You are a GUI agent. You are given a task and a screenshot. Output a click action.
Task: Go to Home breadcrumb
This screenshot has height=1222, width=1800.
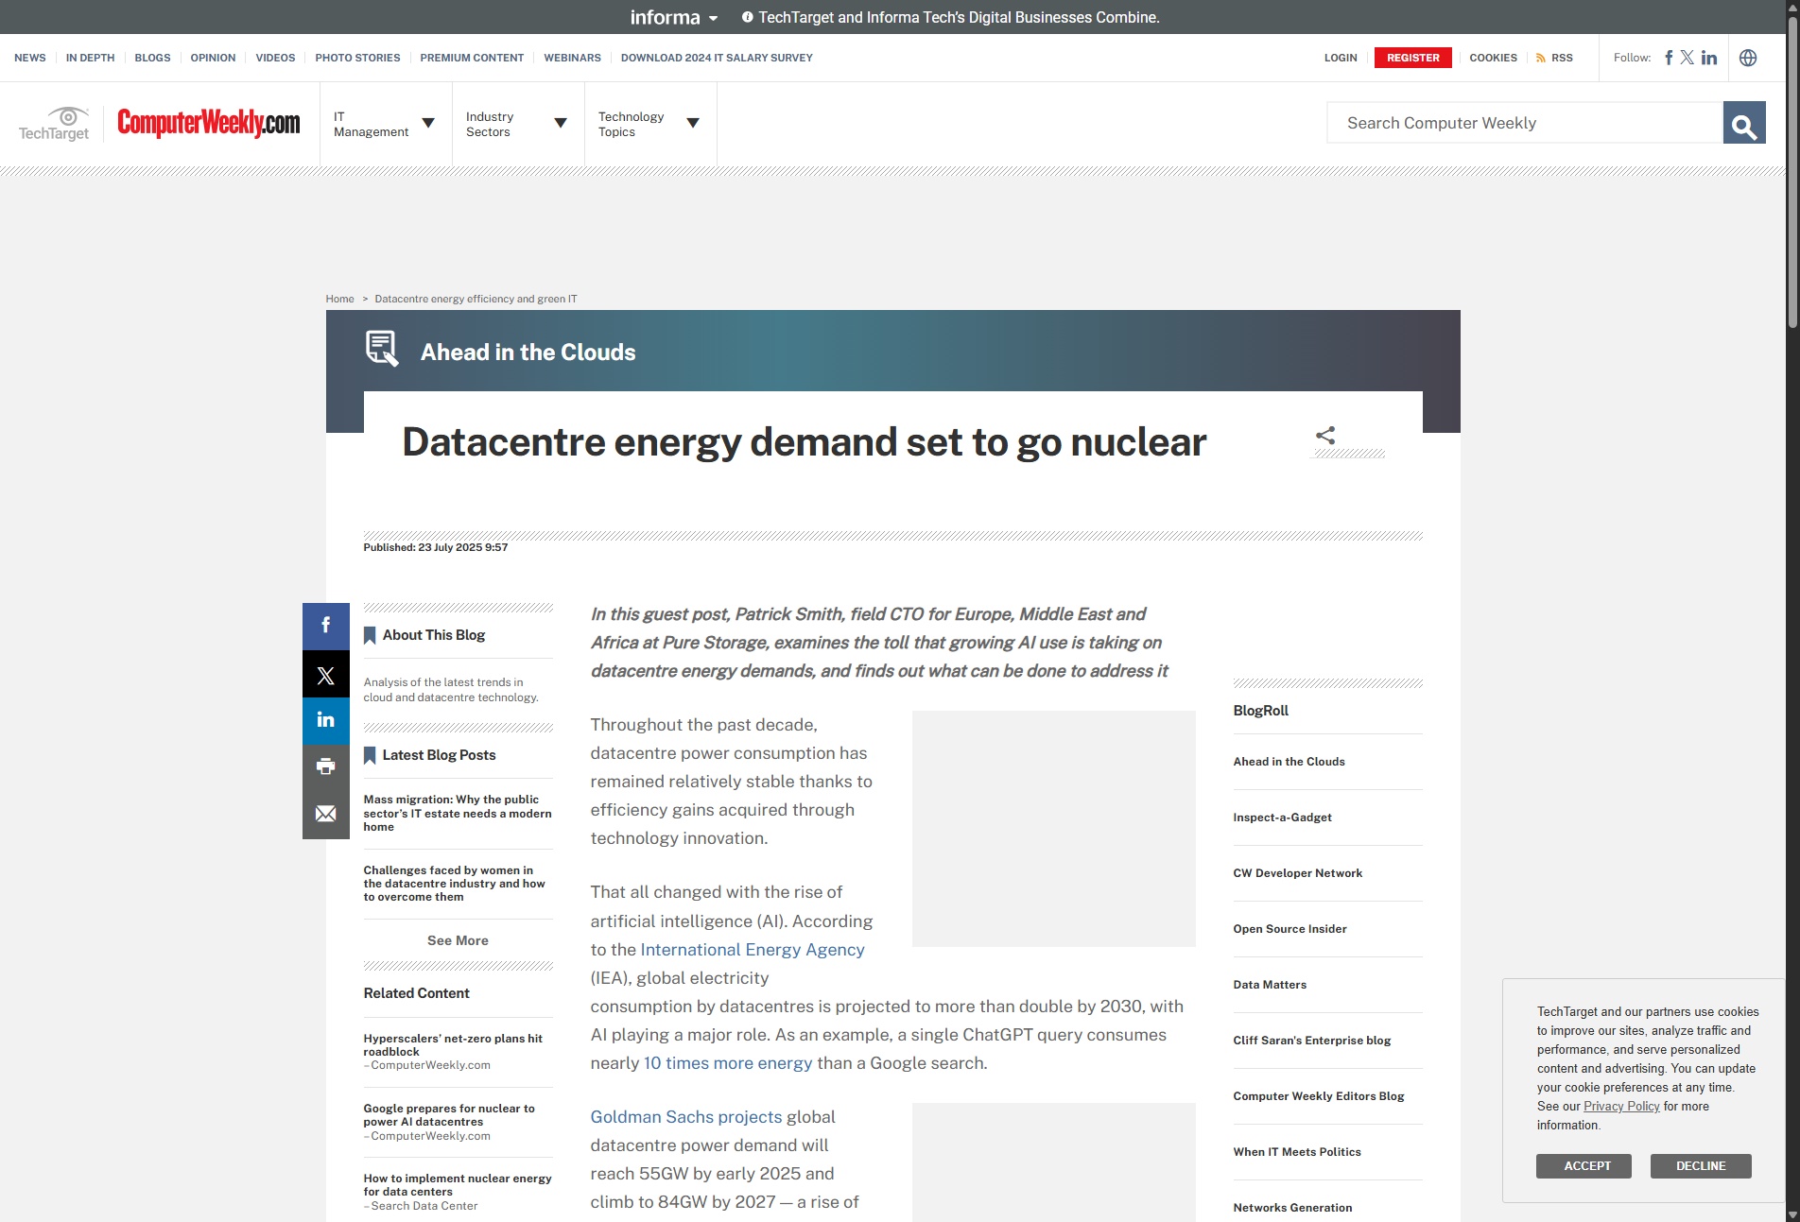click(x=339, y=299)
